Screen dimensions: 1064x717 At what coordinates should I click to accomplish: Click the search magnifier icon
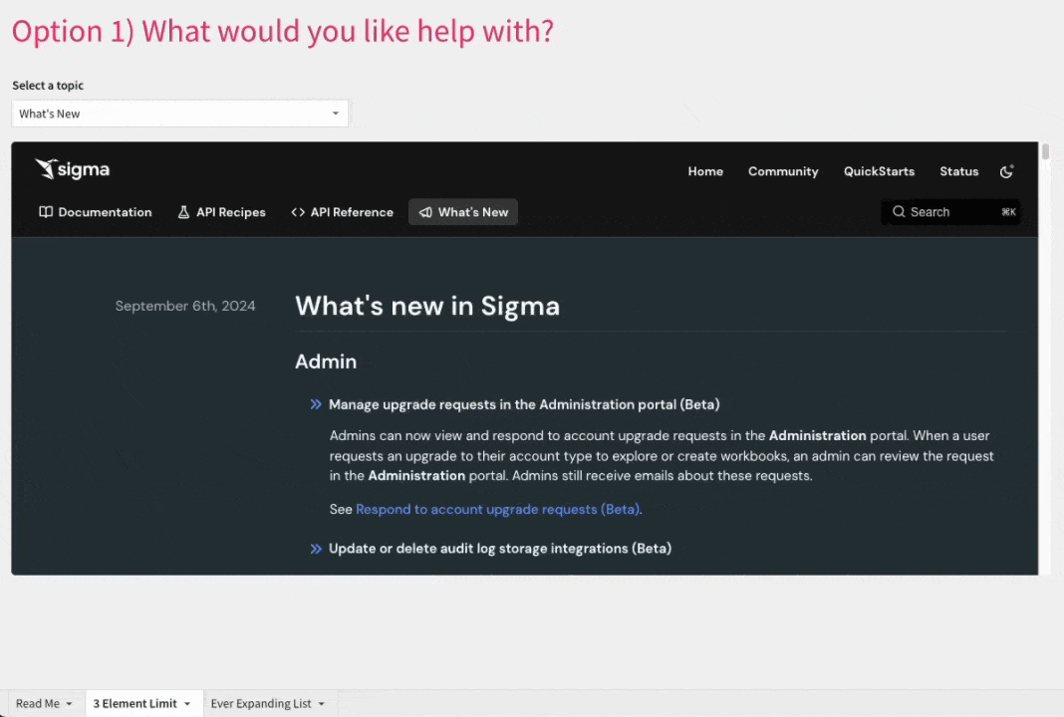[899, 212]
